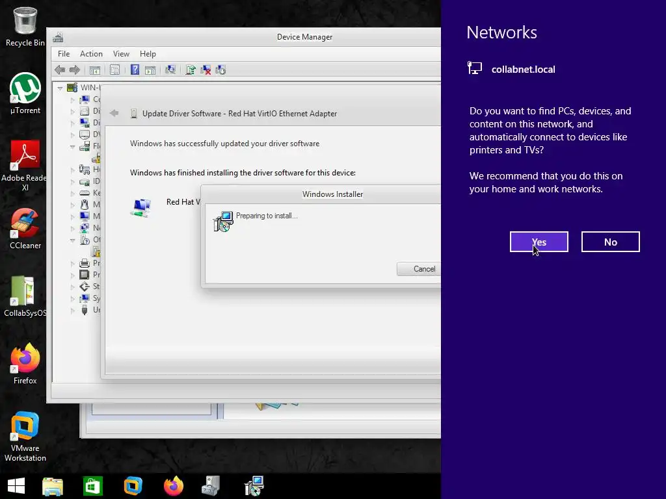Open the View menu

click(x=121, y=54)
